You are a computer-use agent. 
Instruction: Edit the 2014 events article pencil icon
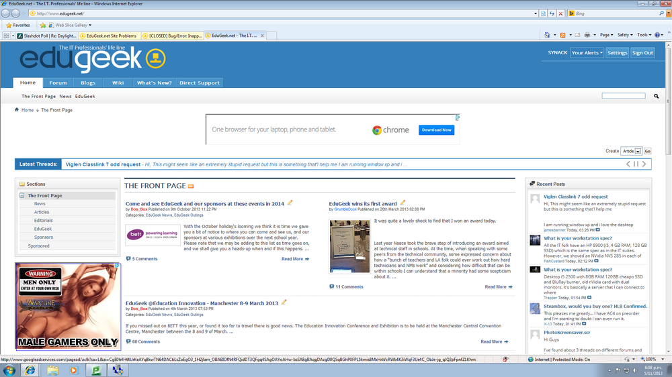coord(290,203)
